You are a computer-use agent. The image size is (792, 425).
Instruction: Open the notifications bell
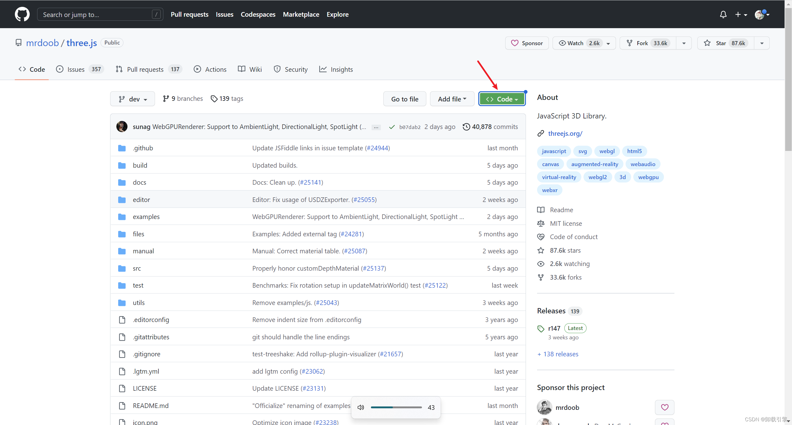(x=723, y=15)
